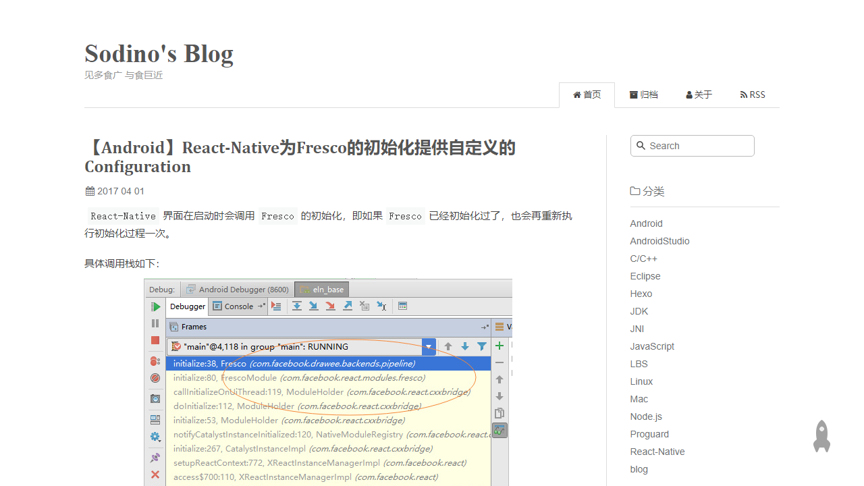
Task: Click the pin tab icon in the debugger image
Action: click(155, 458)
